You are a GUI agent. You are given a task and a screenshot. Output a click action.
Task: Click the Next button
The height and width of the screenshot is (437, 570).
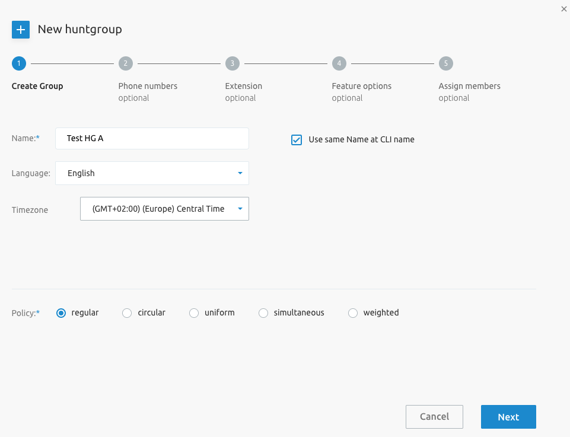click(x=508, y=417)
